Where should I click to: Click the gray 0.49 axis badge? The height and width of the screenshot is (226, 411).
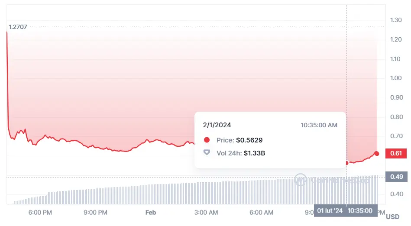396,177
